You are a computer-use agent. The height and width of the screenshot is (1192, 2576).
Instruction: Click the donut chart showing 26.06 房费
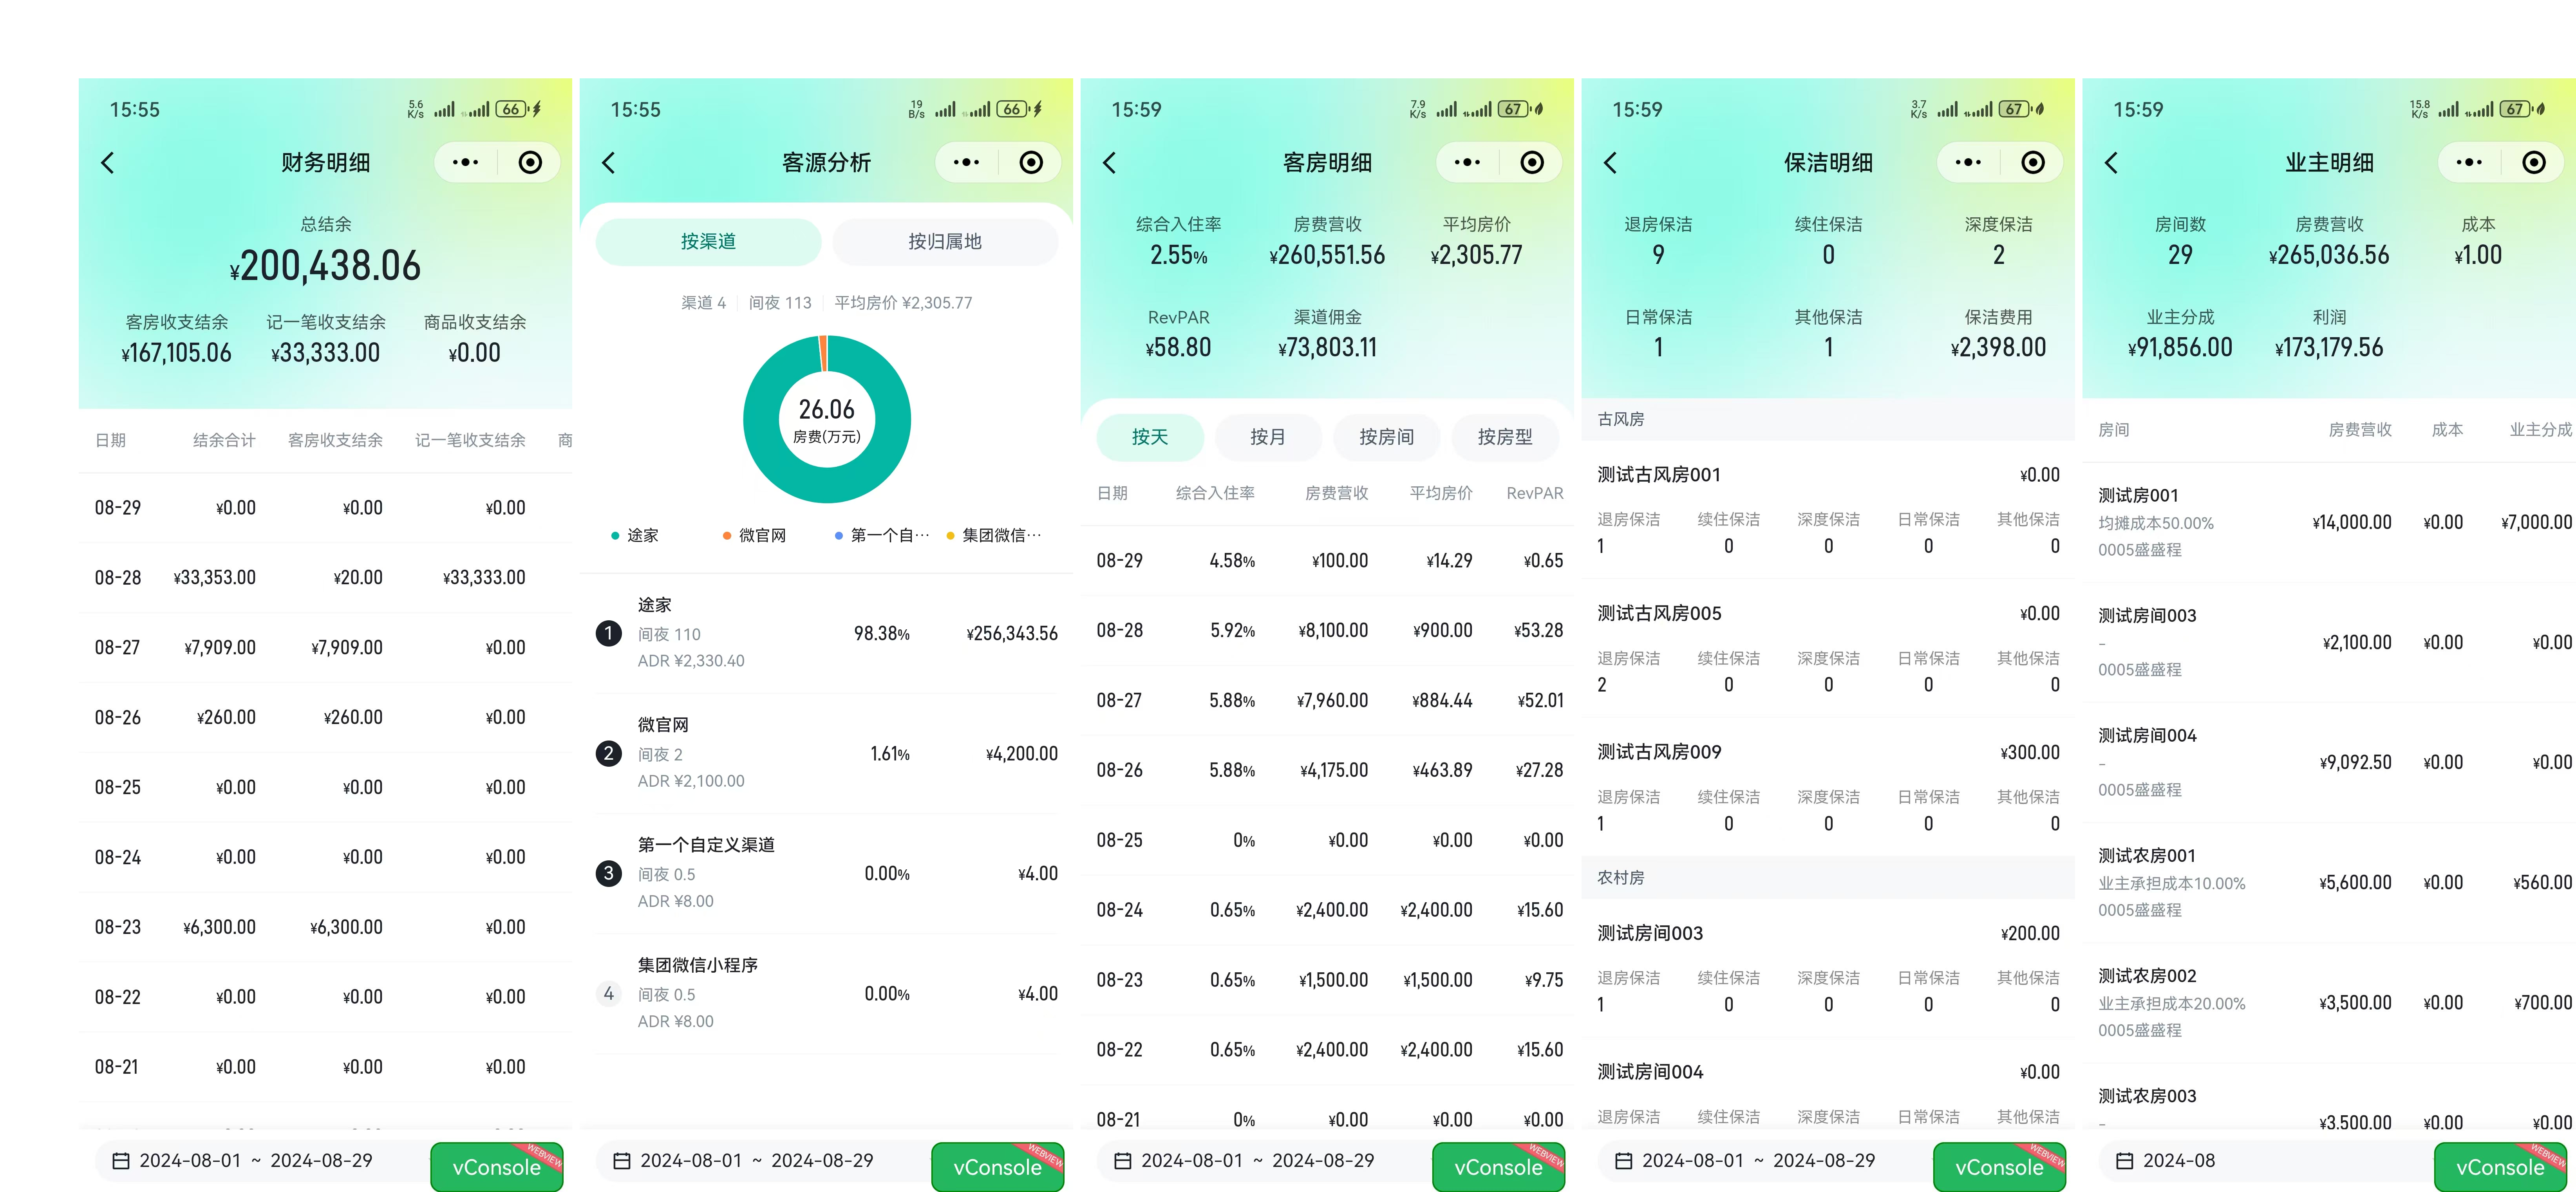pos(827,419)
